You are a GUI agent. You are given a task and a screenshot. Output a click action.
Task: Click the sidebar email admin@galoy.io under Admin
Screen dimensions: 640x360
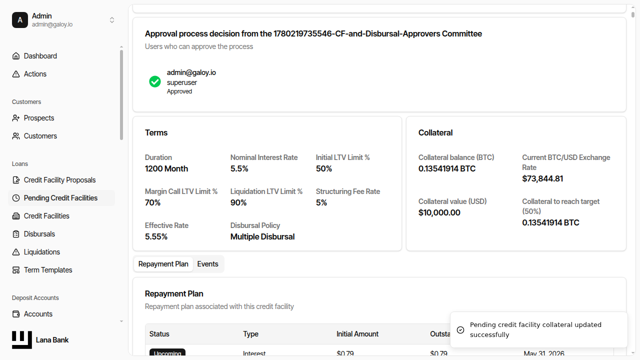[x=52, y=24]
